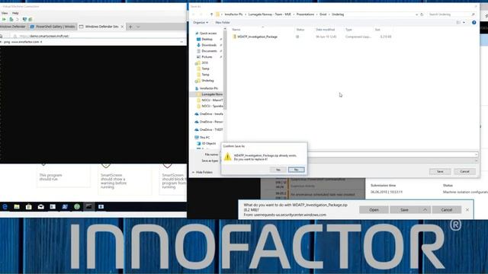
Task: Click the Up arrow navigation button
Action: pos(212,14)
